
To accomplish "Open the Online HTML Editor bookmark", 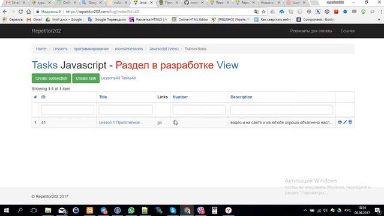I will (190, 20).
